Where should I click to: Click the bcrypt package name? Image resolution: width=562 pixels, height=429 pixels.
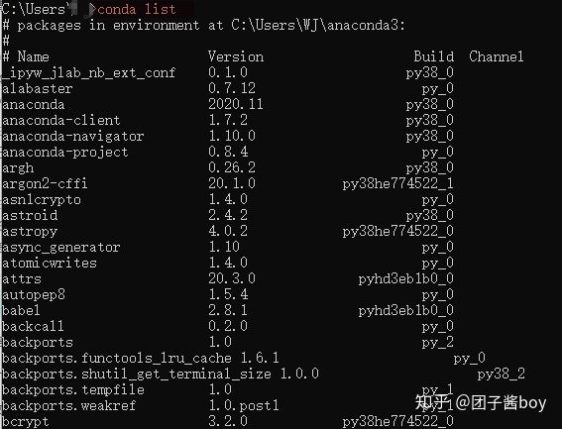coord(26,421)
